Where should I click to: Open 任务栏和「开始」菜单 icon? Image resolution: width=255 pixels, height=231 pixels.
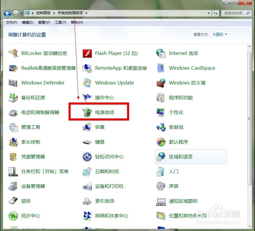point(13,172)
